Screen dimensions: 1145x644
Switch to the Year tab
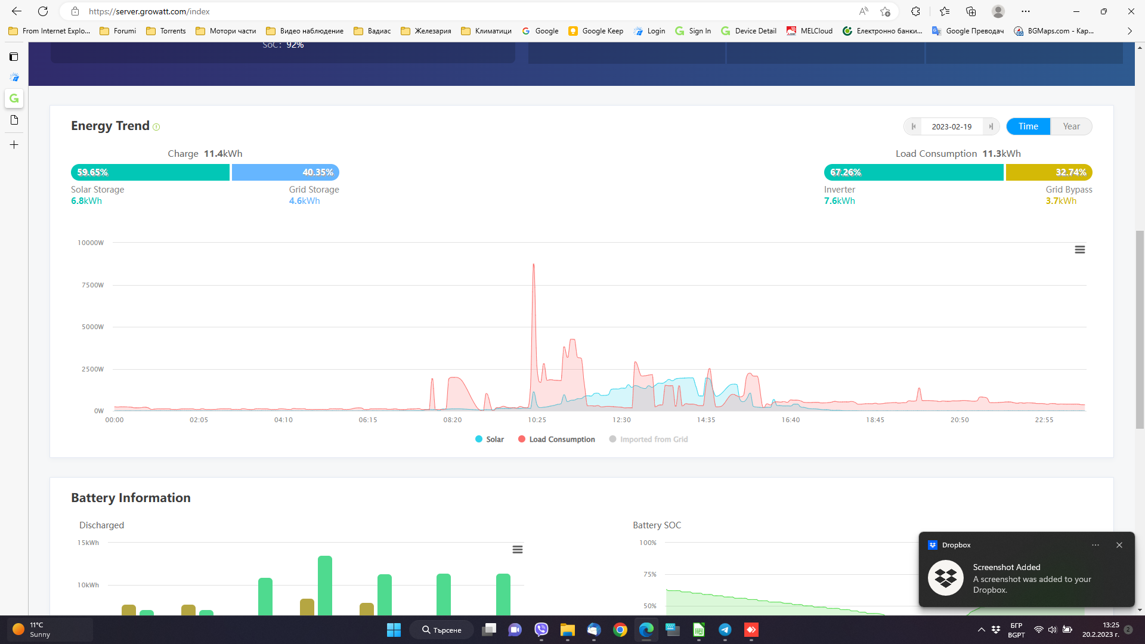(x=1071, y=126)
